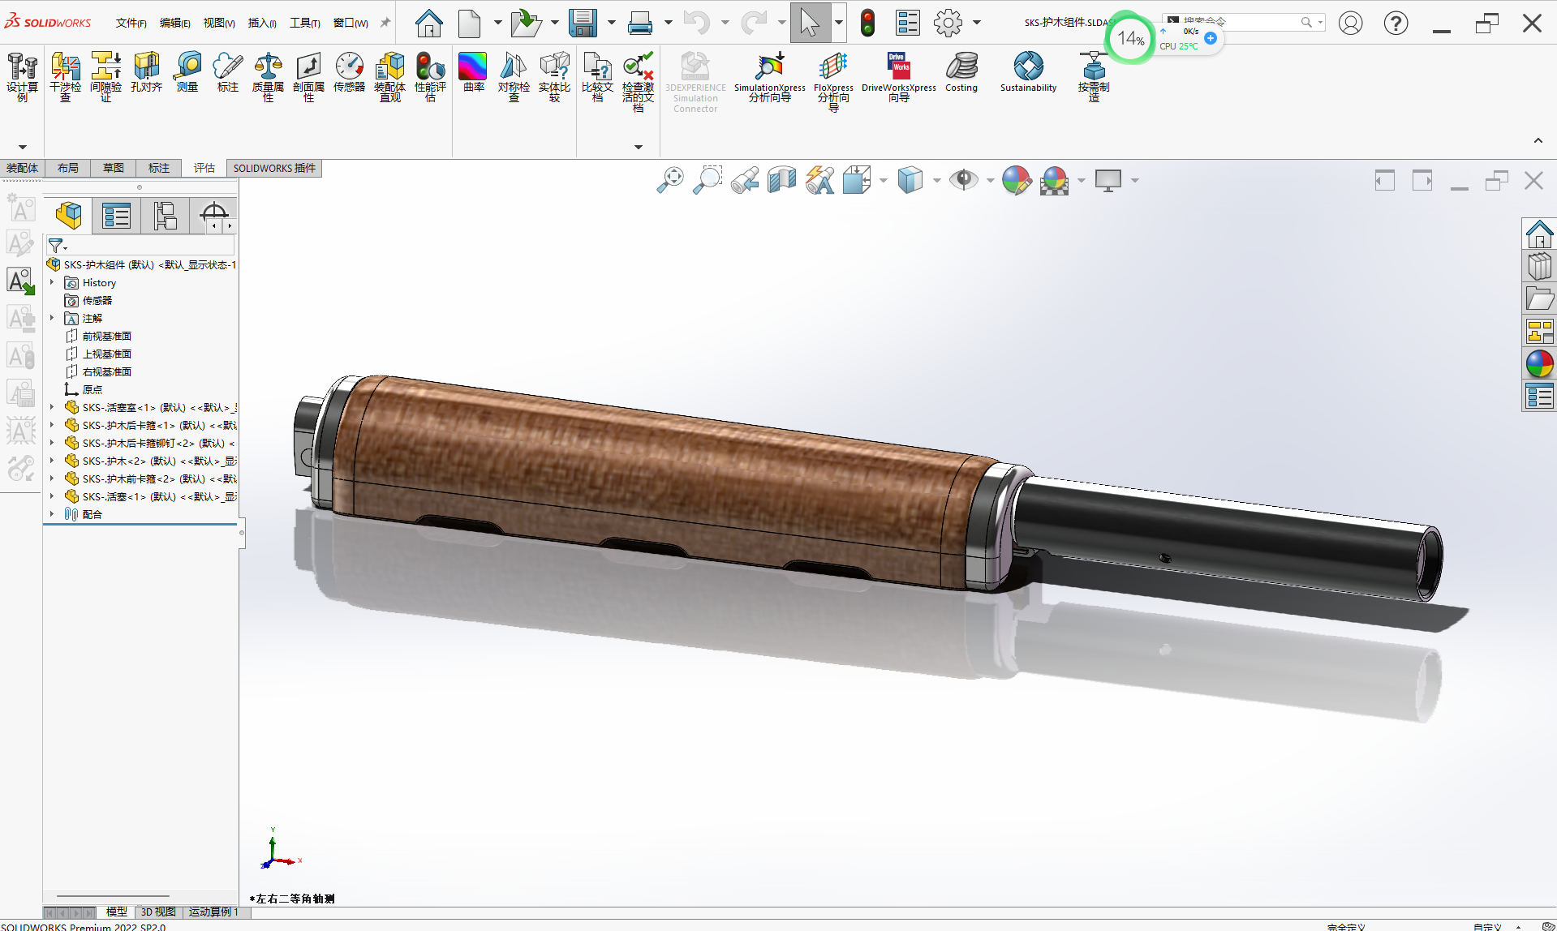The height and width of the screenshot is (931, 1557).
Task: Expand the SKS-活塞室<1> component
Action: tap(52, 407)
